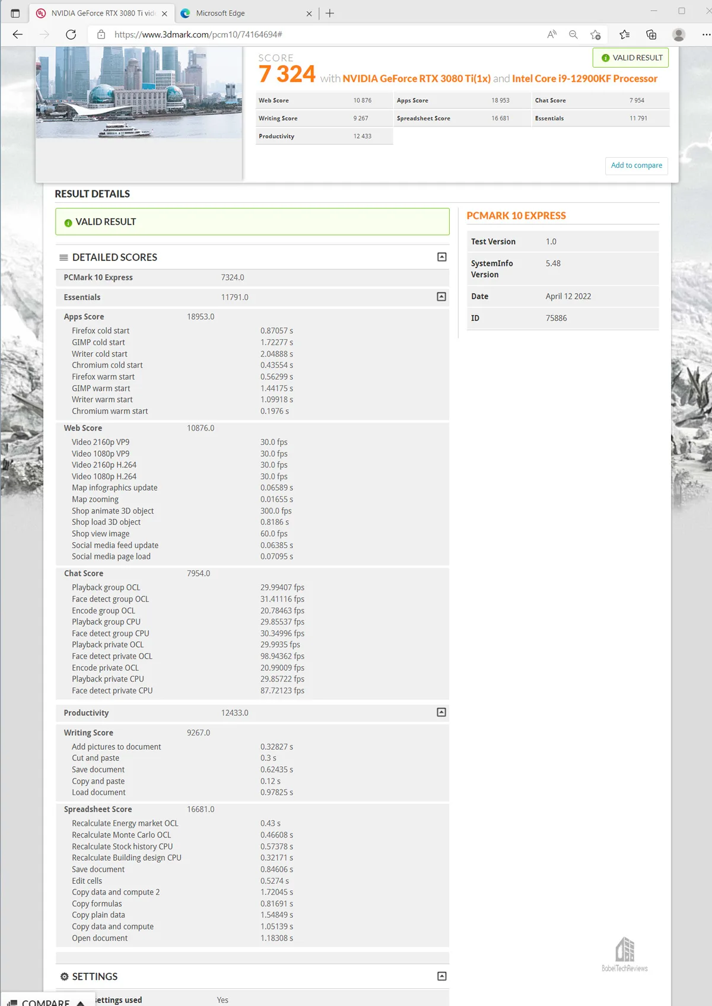Screen dimensions: 712x1006
Task: Select the Face detect private OCL label
Action: [x=112, y=656]
